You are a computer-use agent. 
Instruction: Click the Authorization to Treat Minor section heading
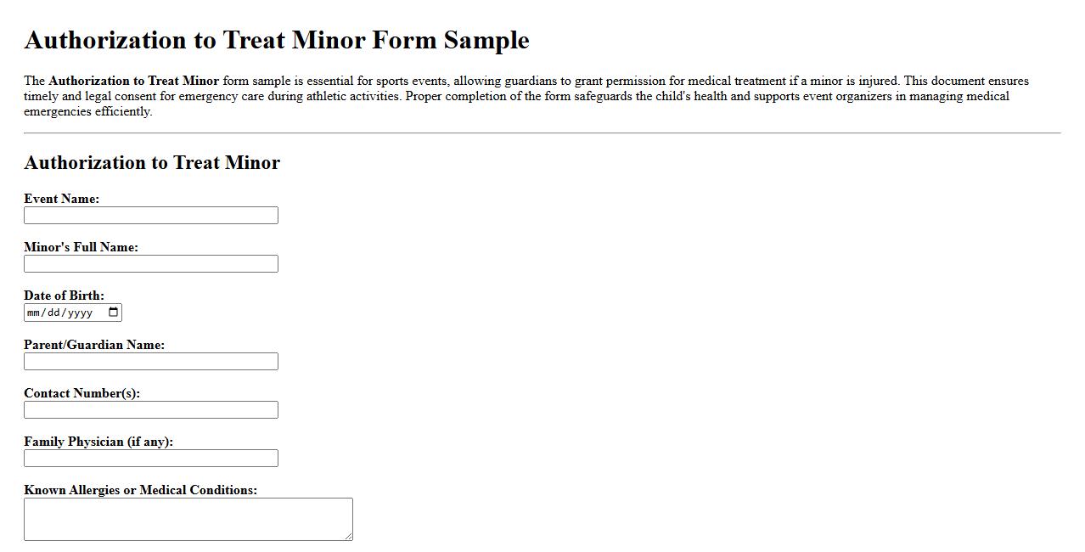tap(152, 162)
